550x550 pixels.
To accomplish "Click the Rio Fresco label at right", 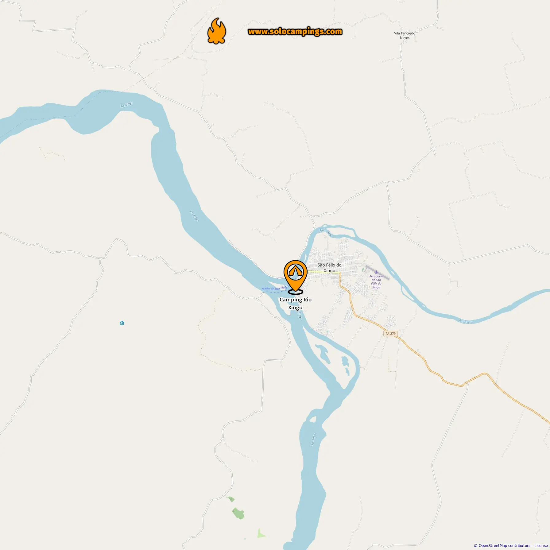I will [466, 322].
